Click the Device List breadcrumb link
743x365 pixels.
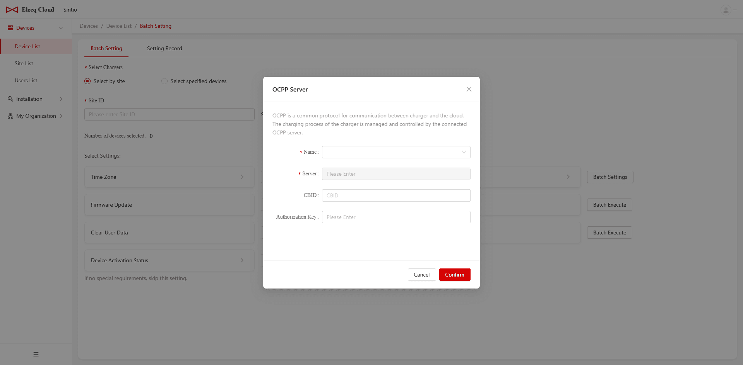(119, 26)
